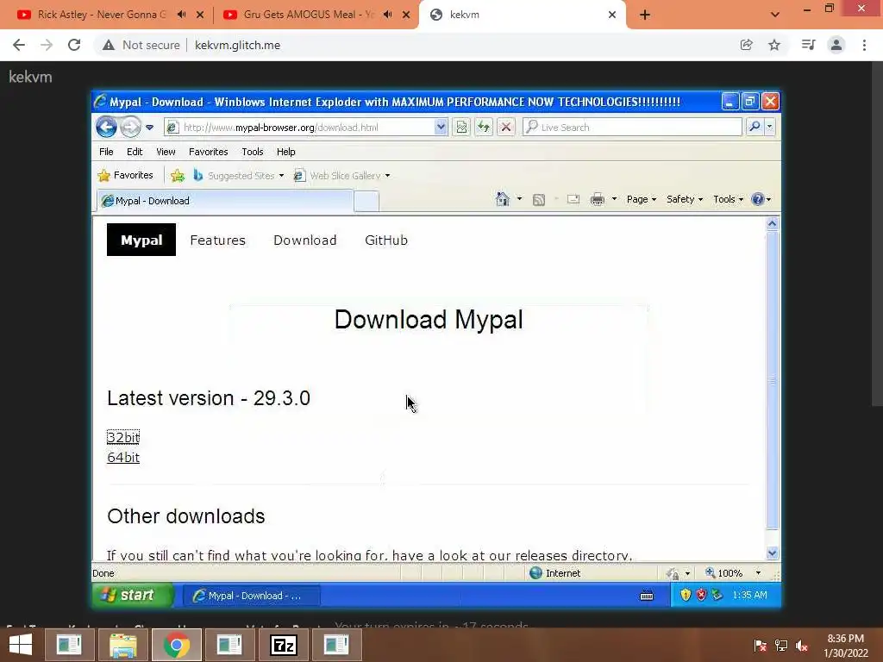Click the printer icon
Image resolution: width=883 pixels, height=662 pixels.
(x=598, y=199)
